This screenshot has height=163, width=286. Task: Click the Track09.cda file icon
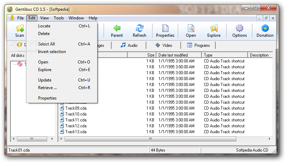click(62, 108)
